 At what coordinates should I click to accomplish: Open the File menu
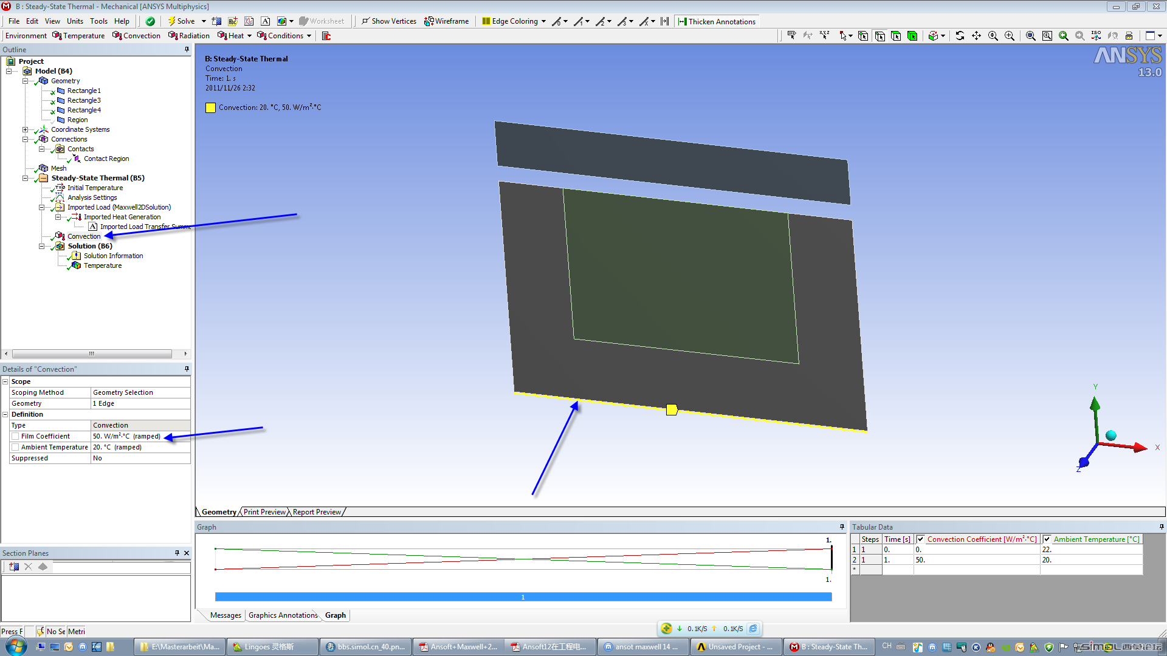[14, 21]
